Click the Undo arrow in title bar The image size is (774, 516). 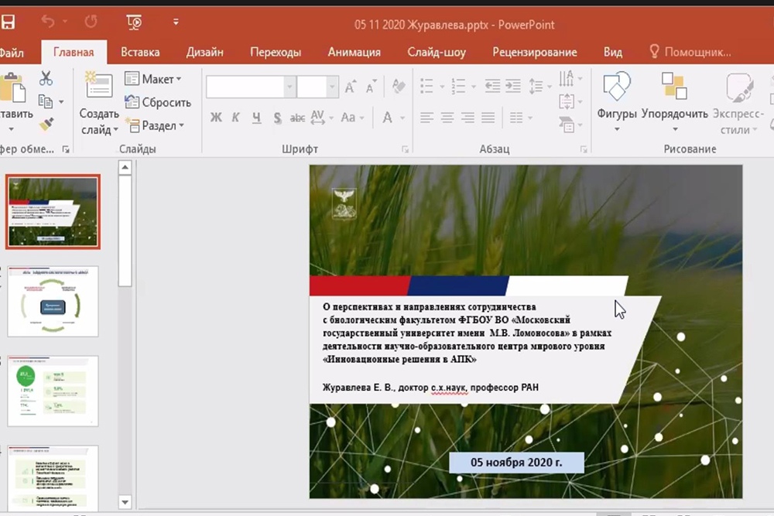pyautogui.click(x=50, y=23)
